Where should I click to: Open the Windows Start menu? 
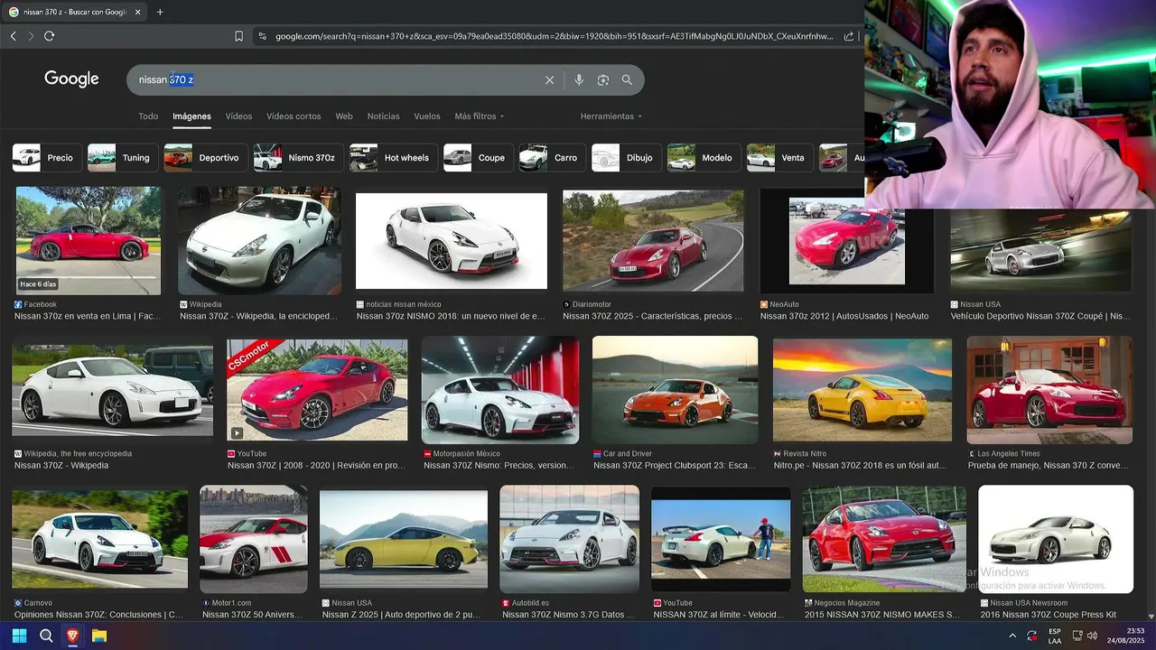(19, 636)
